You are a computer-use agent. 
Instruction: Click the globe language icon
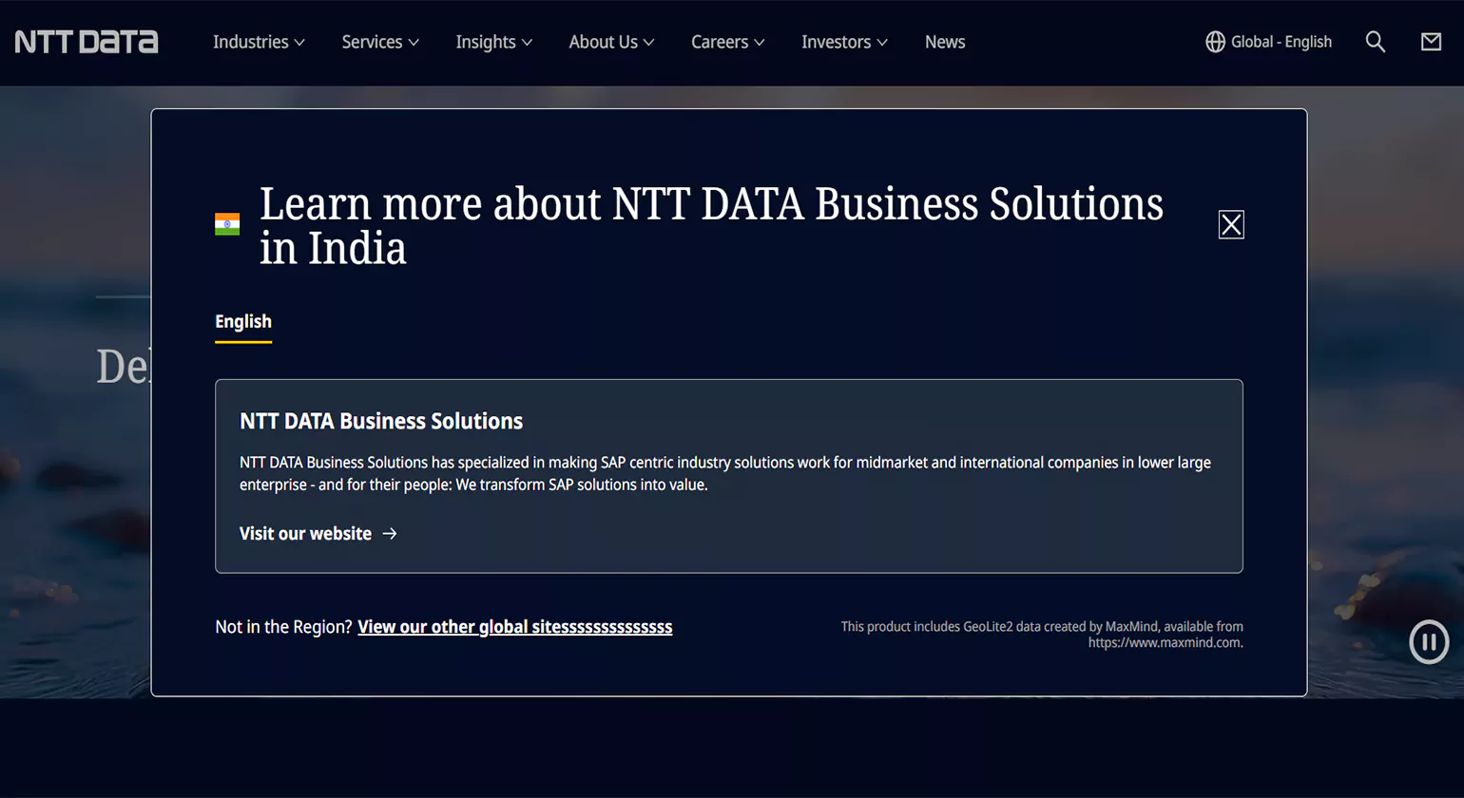[1215, 42]
